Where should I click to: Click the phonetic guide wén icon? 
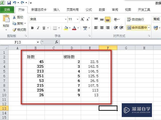click(85, 28)
